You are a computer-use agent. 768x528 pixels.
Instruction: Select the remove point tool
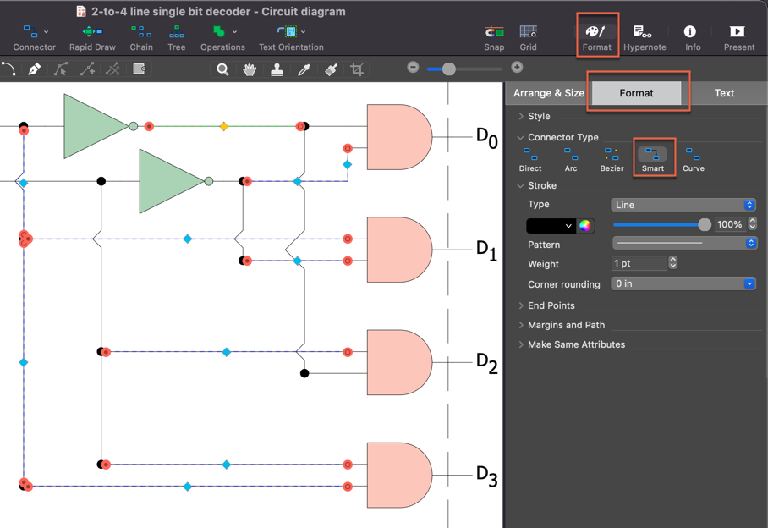coord(112,69)
